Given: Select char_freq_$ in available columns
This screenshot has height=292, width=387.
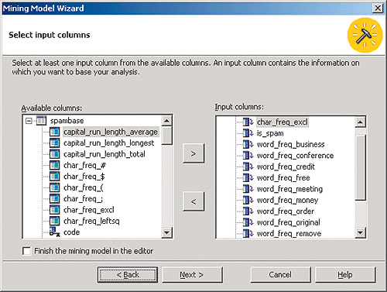Looking at the screenshot, I should (x=84, y=177).
